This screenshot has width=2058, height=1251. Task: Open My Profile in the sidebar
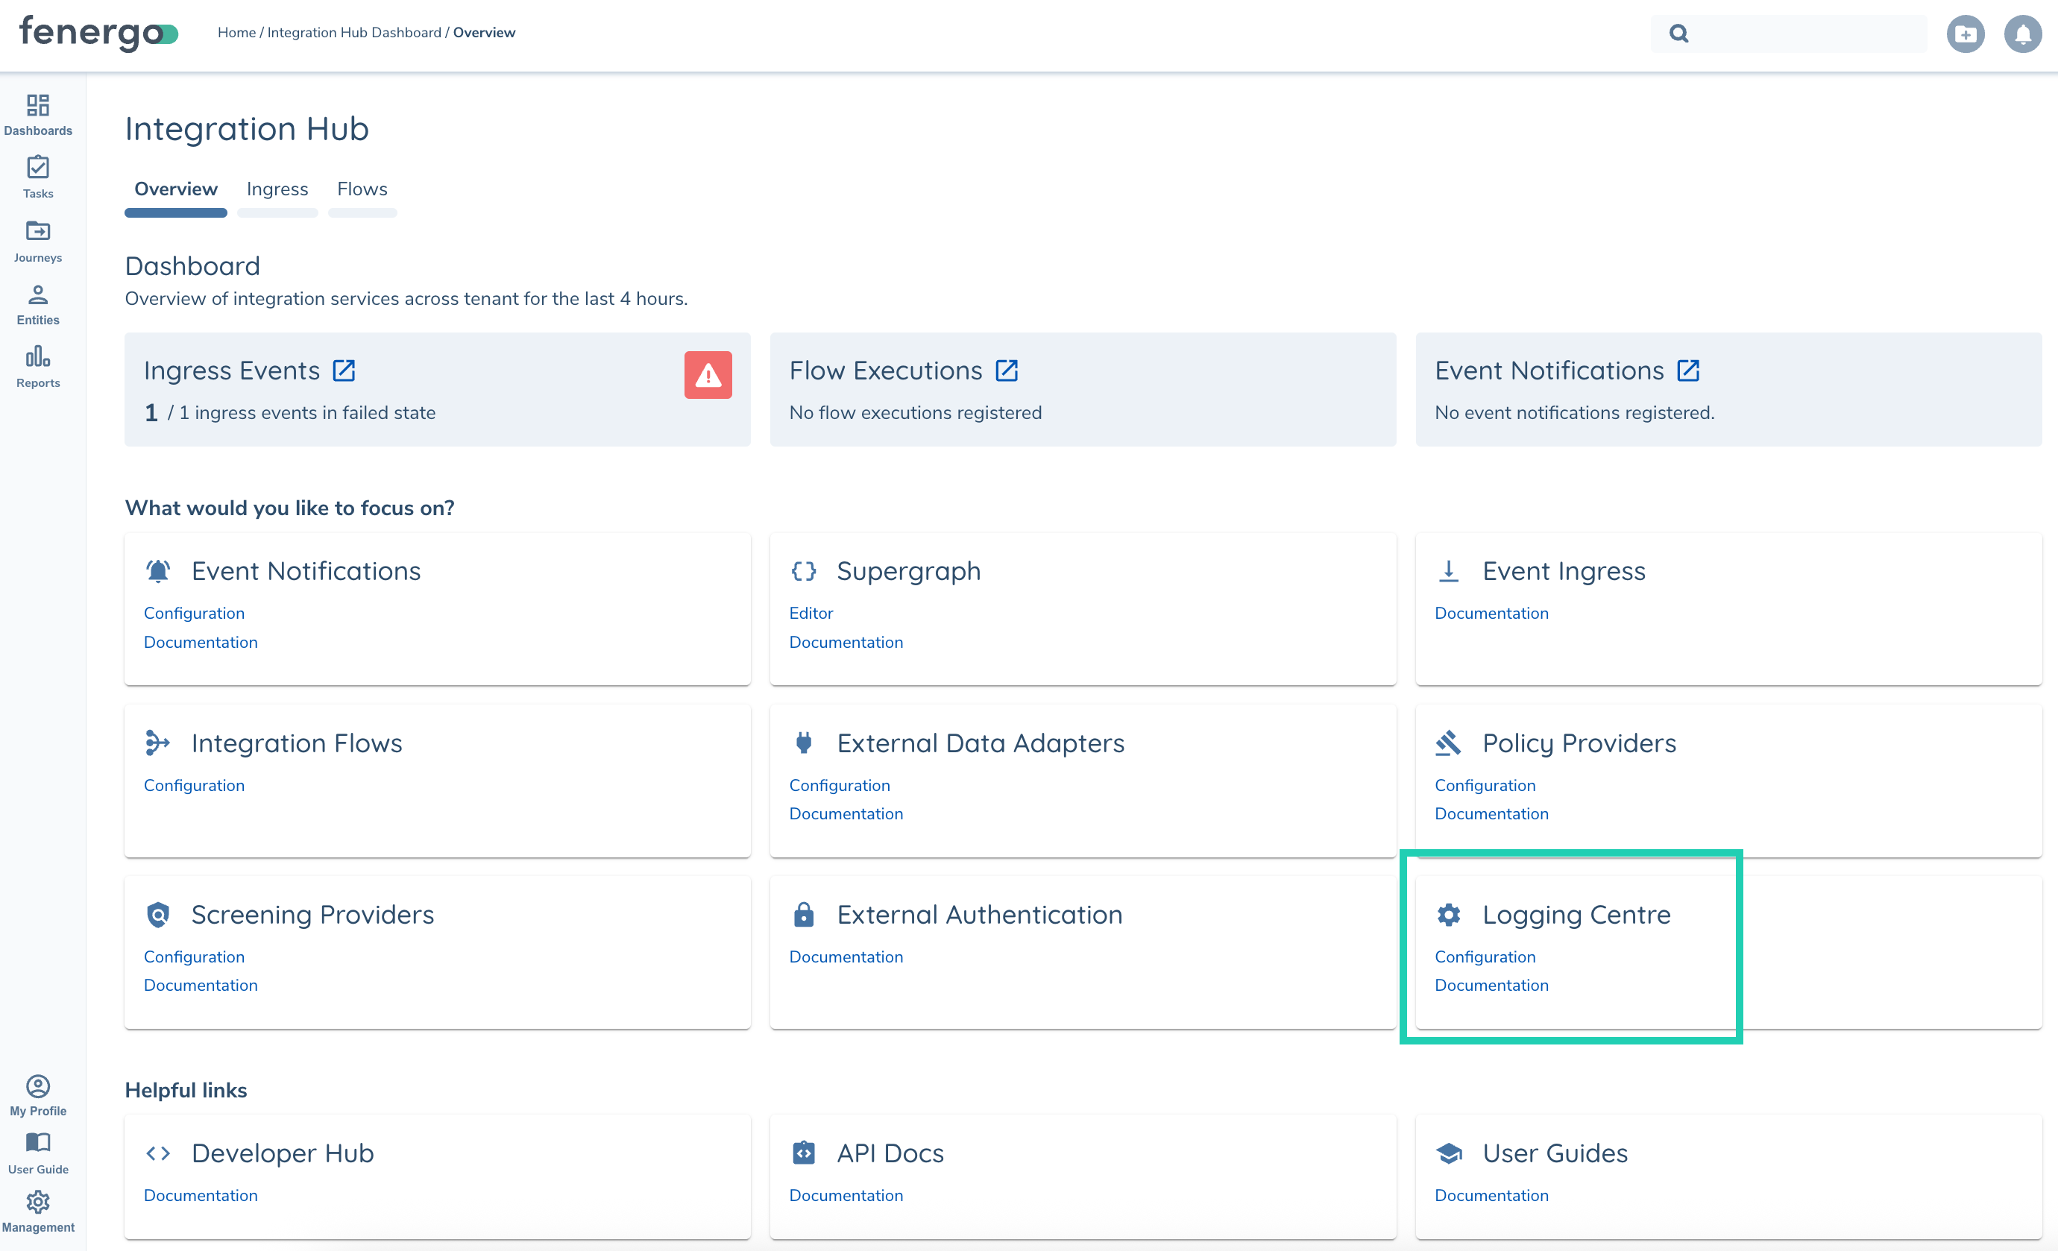point(37,1095)
